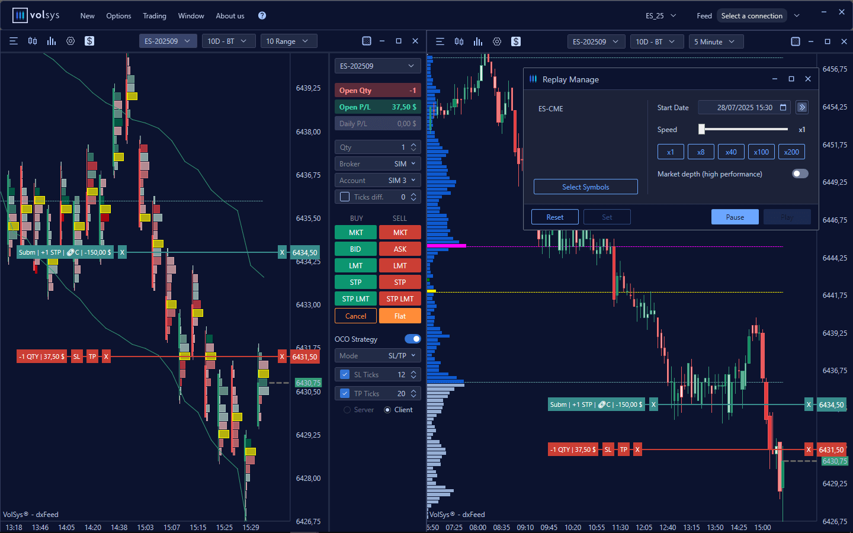Click the fast-forward arrows icon beside Start Date
The height and width of the screenshot is (533, 853).
tap(802, 107)
